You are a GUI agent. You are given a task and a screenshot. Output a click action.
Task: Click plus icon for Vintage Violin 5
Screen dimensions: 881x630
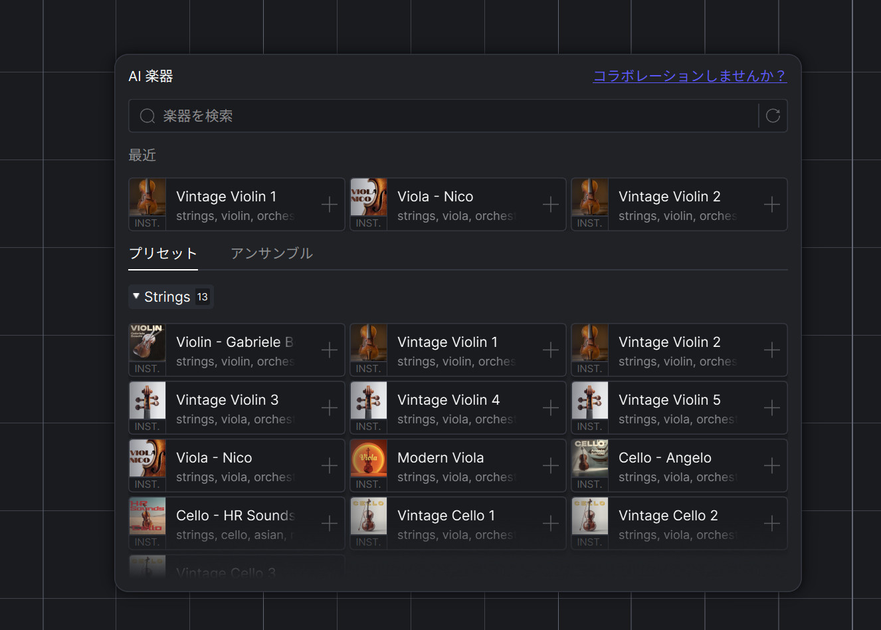tap(772, 408)
